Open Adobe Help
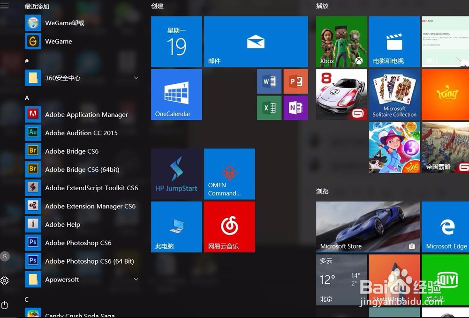Screen dimensions: 469x318 [82, 224]
